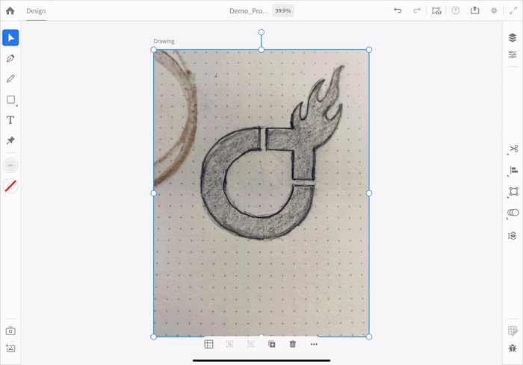This screenshot has height=365, width=523.
Task: Click the diagonal square icon in context bar
Action: coord(250,344)
